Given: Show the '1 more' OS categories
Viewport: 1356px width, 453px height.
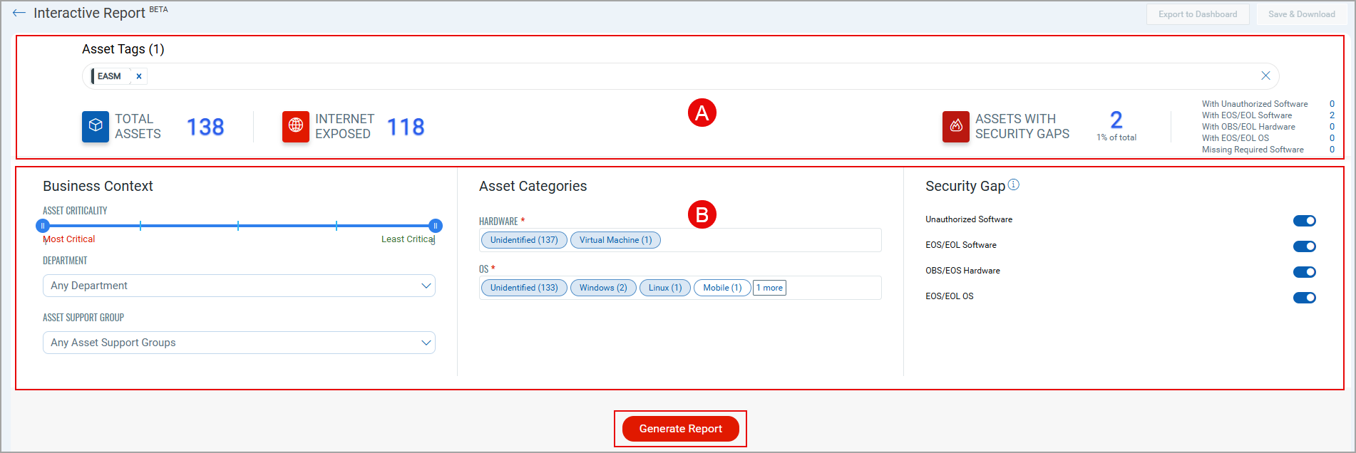Looking at the screenshot, I should click(770, 288).
